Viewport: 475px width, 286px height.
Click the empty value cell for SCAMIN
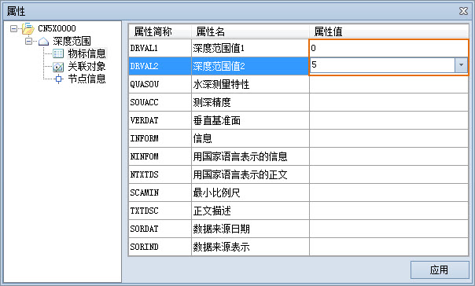388,192
